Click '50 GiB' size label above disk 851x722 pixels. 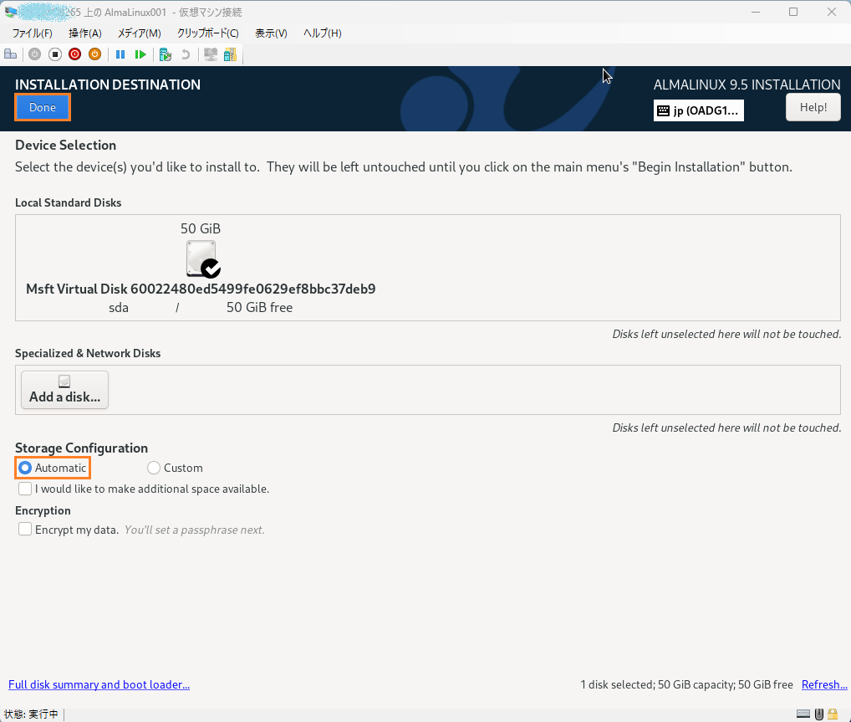[x=201, y=228]
